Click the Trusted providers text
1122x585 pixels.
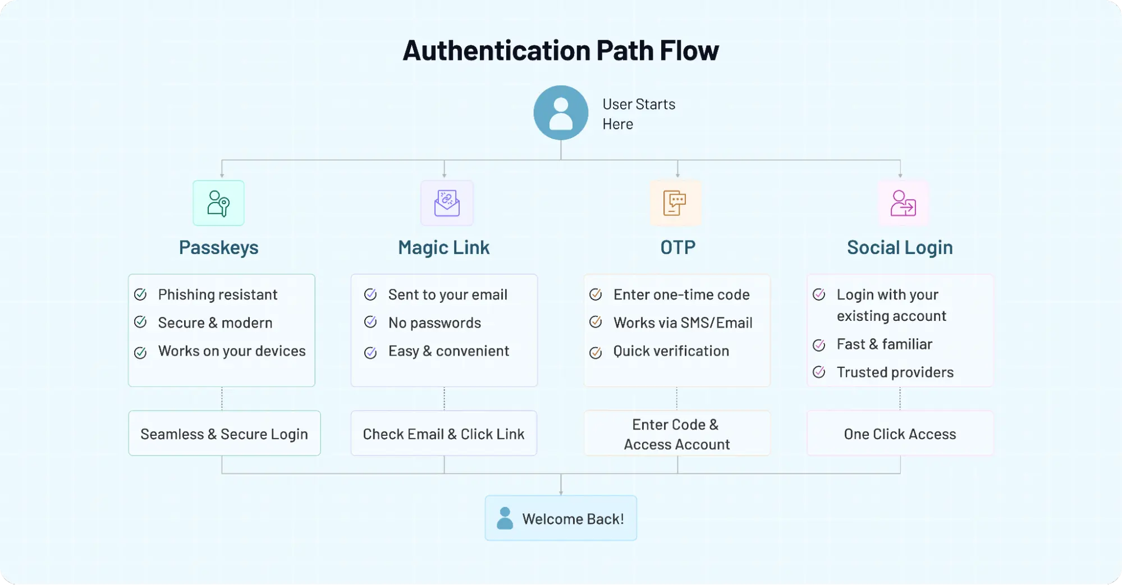tap(895, 372)
